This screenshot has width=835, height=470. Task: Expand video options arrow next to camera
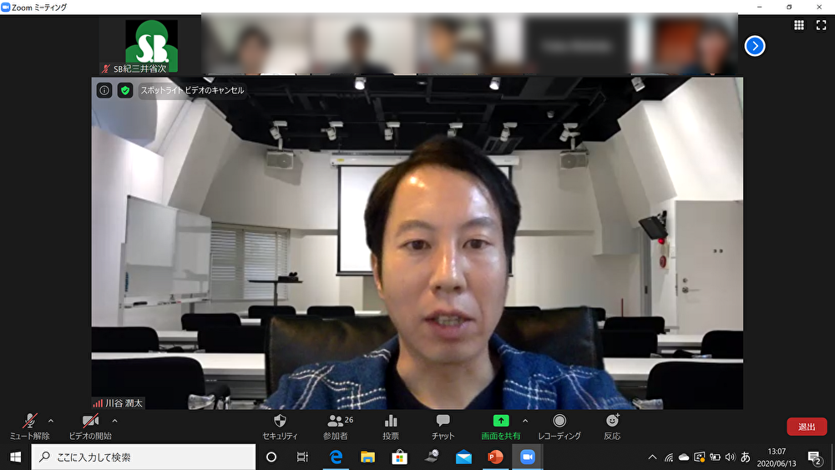tap(114, 421)
